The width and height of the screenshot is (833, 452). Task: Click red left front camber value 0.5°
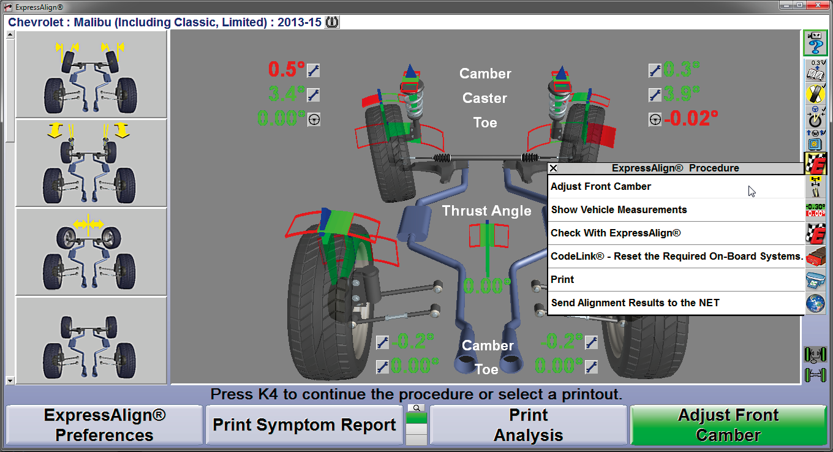[x=287, y=70]
